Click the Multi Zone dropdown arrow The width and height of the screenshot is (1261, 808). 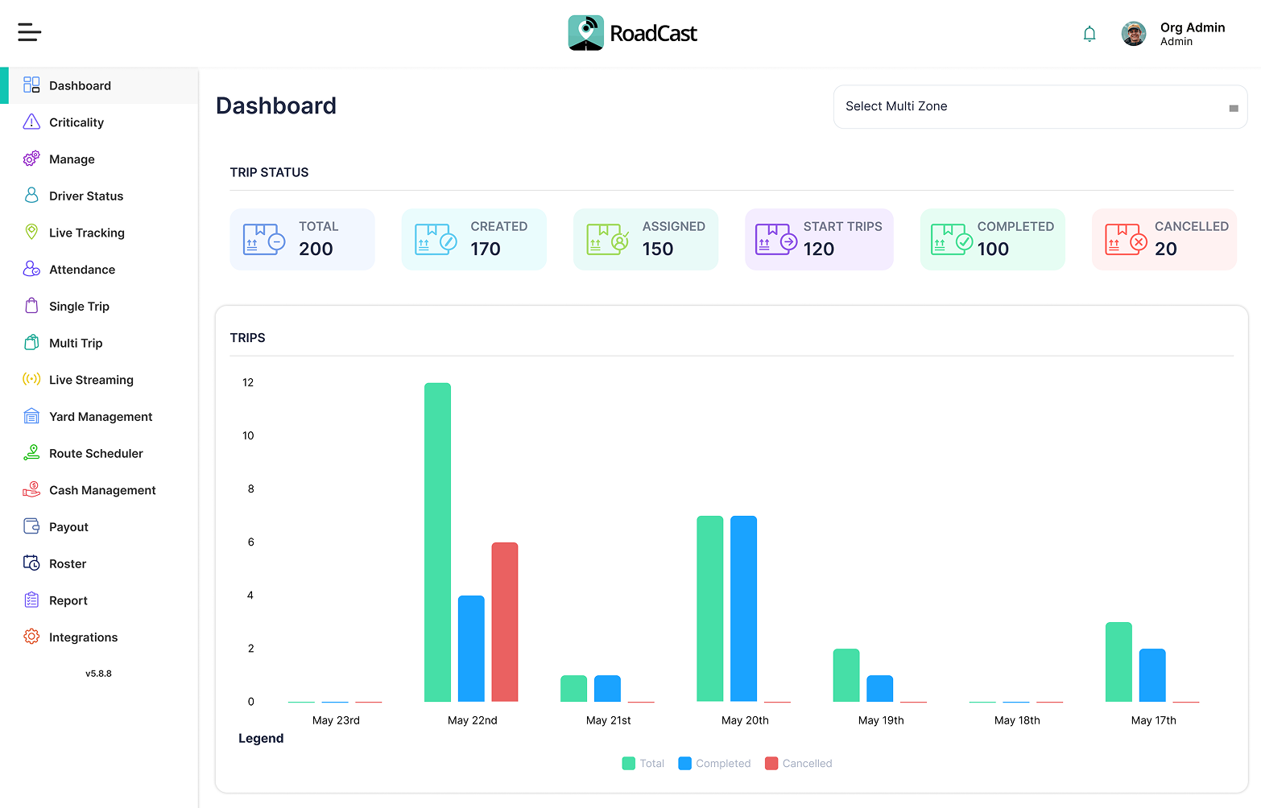[x=1233, y=108]
